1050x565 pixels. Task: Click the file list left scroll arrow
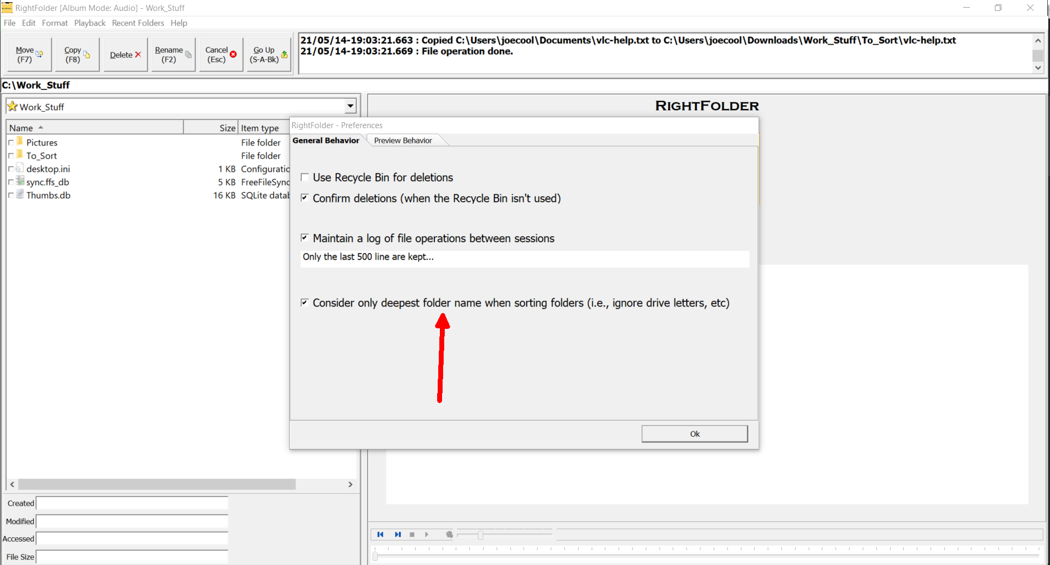point(13,484)
